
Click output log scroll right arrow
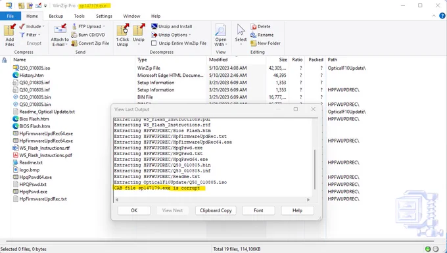pos(308,200)
